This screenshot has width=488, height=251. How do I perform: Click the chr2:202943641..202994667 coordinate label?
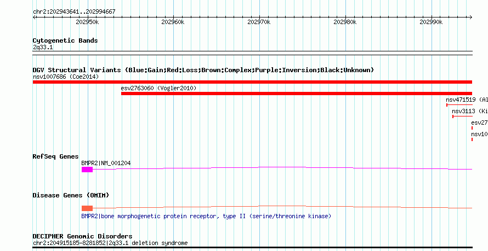74,12
